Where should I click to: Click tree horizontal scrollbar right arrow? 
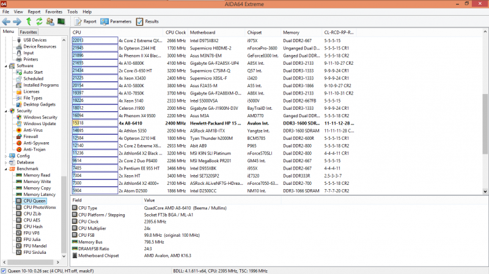coord(57,262)
